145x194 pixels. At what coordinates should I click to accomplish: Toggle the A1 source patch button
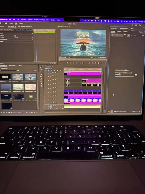(51, 106)
